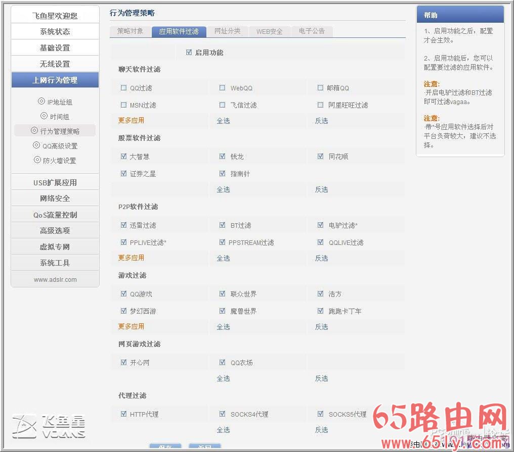Open 系统工具 menu
This screenshot has width=514, height=452.
pyautogui.click(x=55, y=263)
